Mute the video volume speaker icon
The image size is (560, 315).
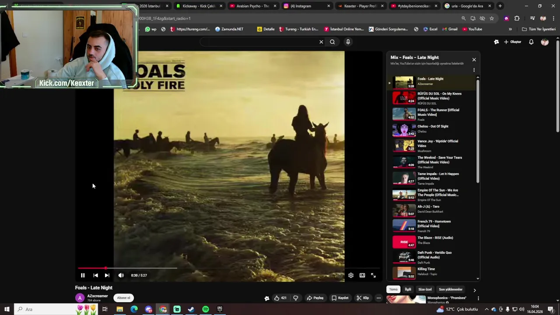click(x=121, y=275)
